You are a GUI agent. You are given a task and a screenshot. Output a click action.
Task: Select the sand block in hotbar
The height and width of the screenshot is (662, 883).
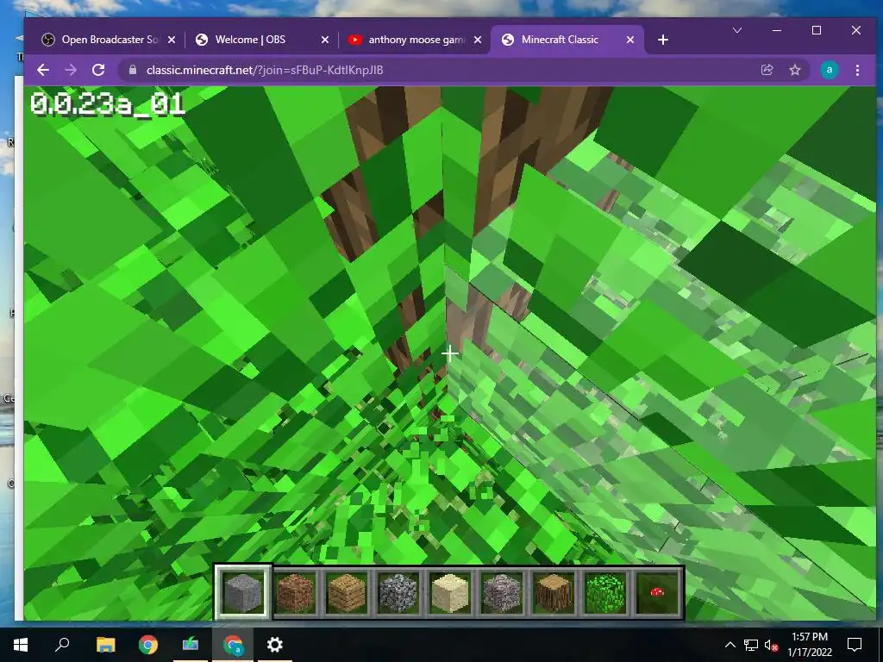coord(449,592)
